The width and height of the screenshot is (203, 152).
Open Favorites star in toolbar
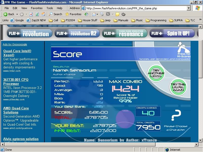point(73,14)
